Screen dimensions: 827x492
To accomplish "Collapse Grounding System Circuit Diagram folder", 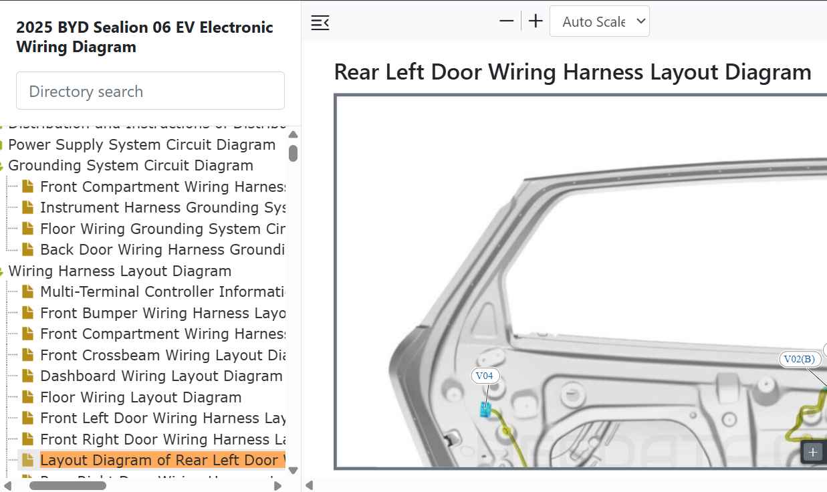I will (3, 166).
